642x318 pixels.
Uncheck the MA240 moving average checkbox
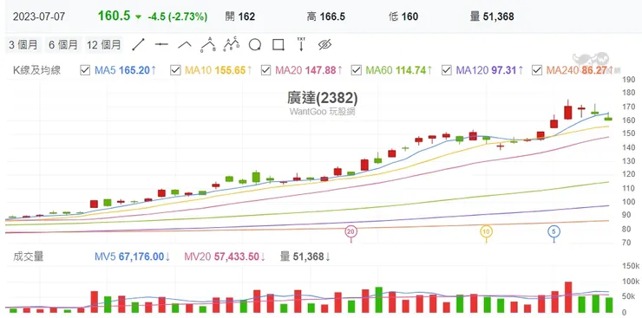[537, 70]
